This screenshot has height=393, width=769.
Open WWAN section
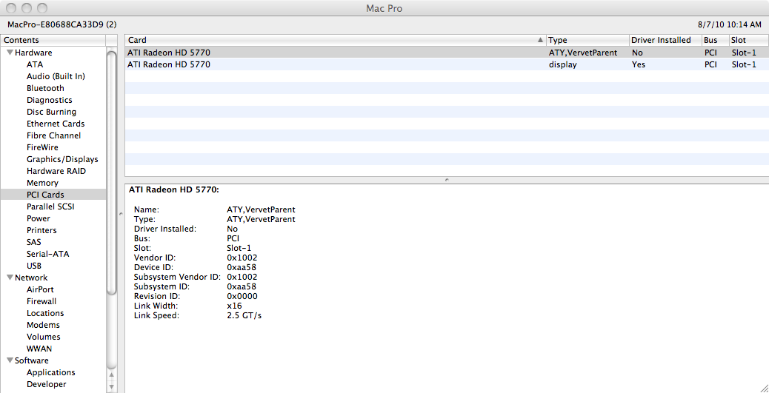(x=39, y=349)
